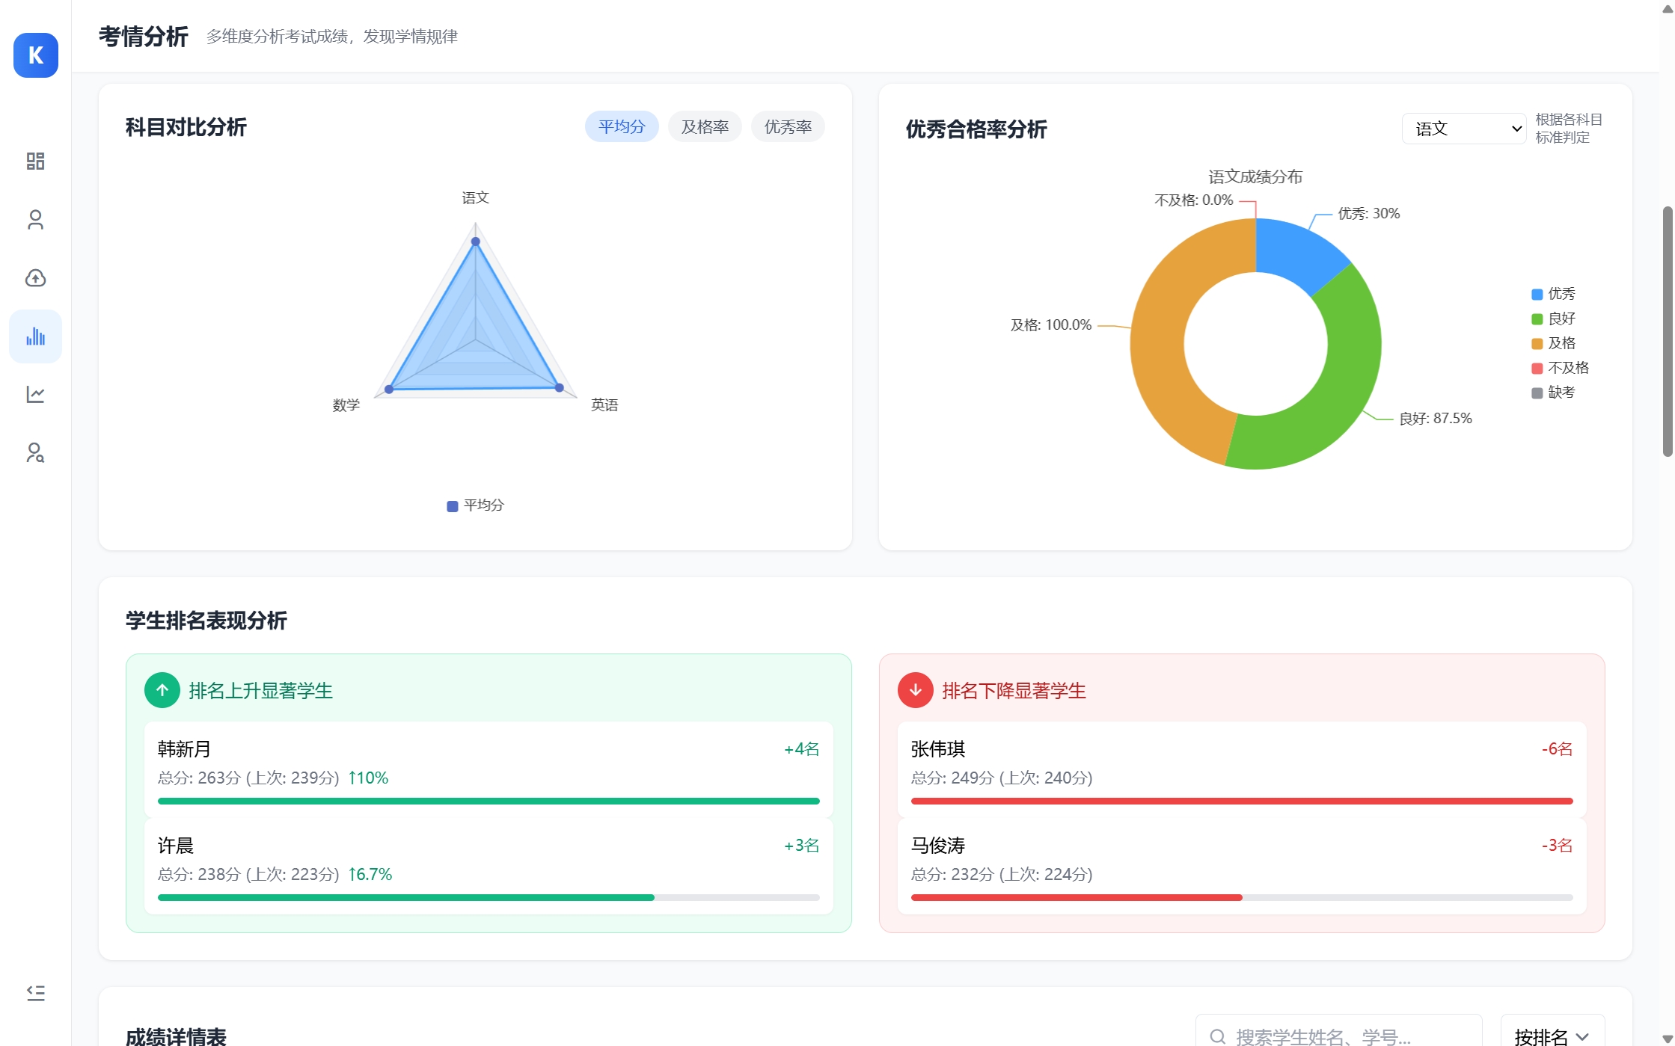1675x1046 pixels.
Task: Click the cloud upload sidebar icon
Action: pos(35,278)
